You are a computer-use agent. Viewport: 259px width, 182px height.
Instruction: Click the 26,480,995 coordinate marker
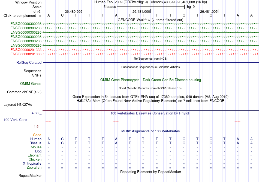point(74,11)
